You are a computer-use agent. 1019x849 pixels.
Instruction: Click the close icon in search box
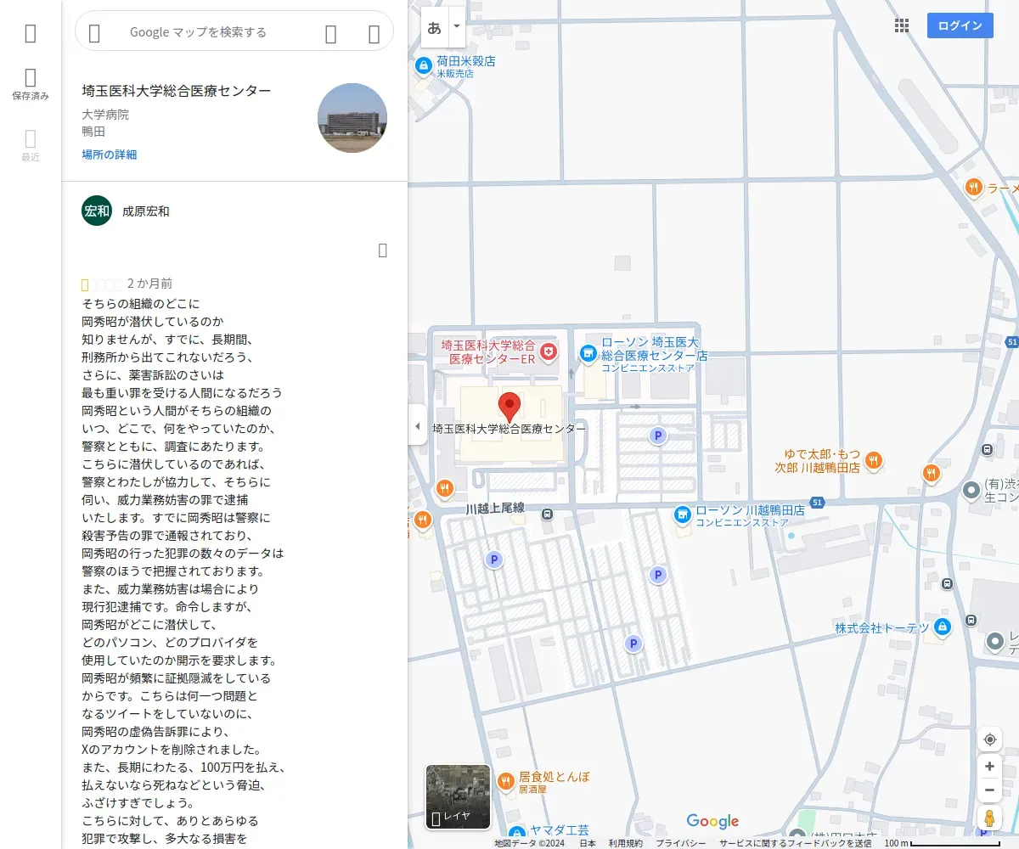click(x=374, y=33)
